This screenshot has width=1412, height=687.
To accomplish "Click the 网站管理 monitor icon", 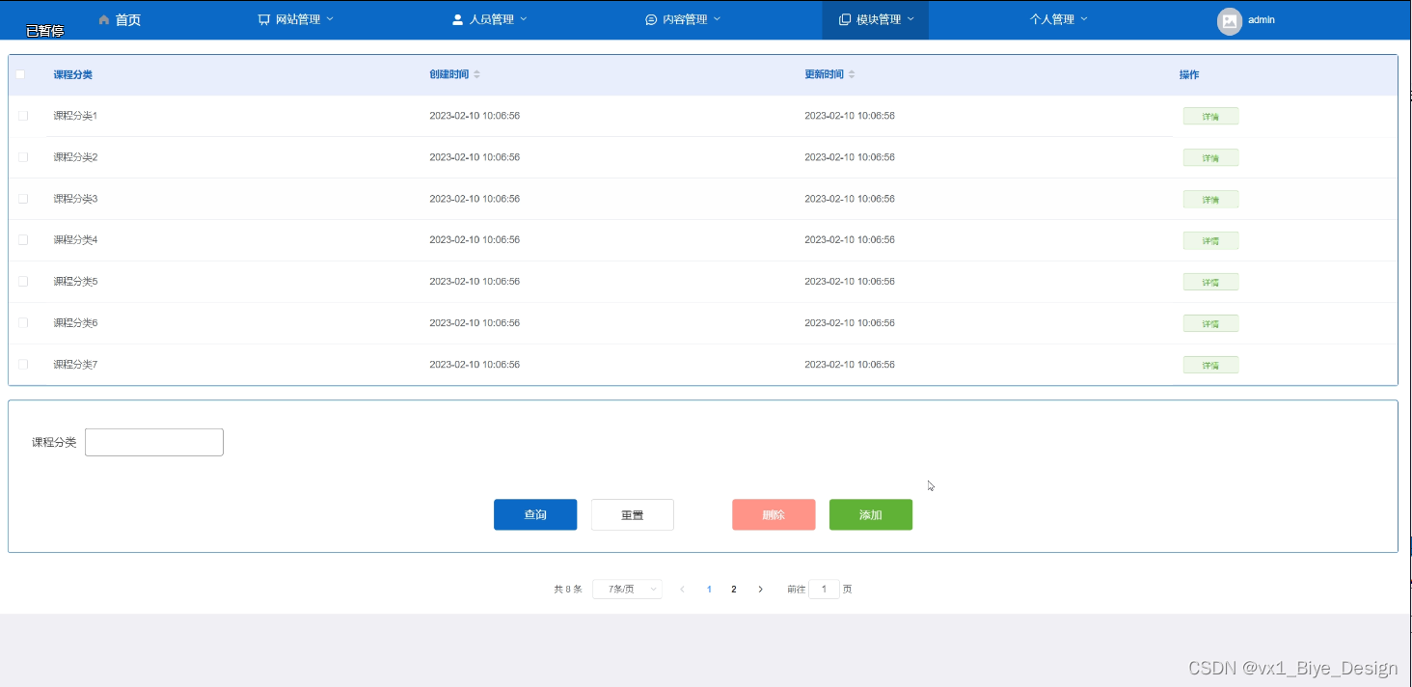I will coord(264,19).
